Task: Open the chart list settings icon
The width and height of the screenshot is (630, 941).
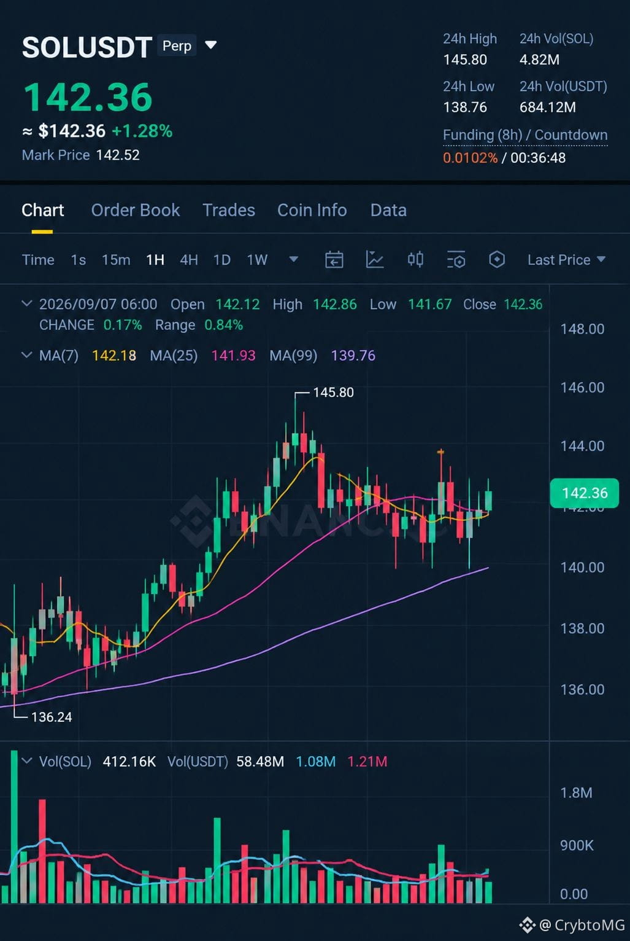Action: (456, 260)
